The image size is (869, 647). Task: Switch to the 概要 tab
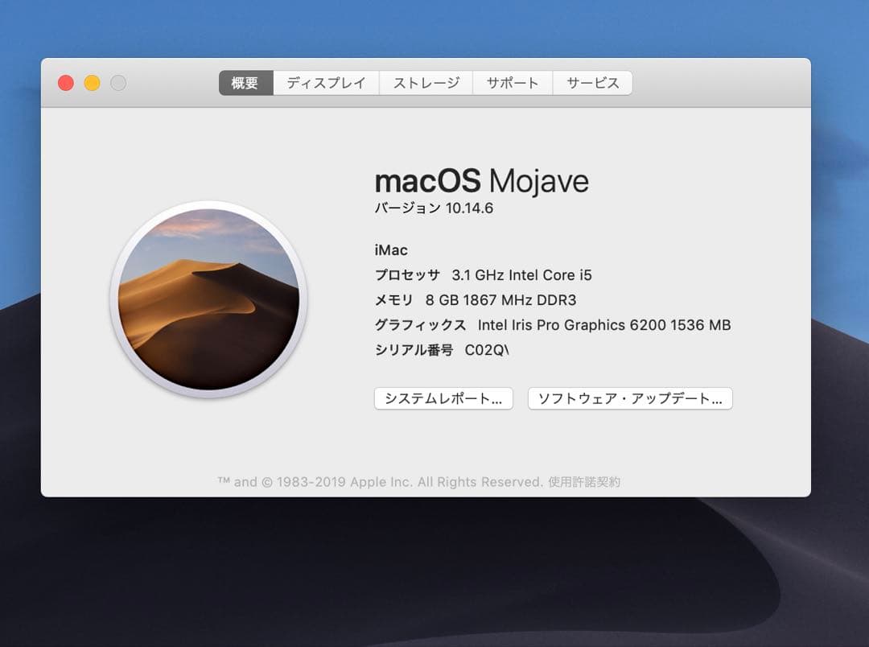[x=246, y=83]
